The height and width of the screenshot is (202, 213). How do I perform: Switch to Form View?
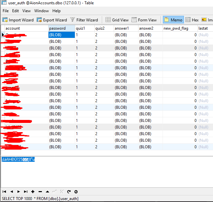coord(144,20)
